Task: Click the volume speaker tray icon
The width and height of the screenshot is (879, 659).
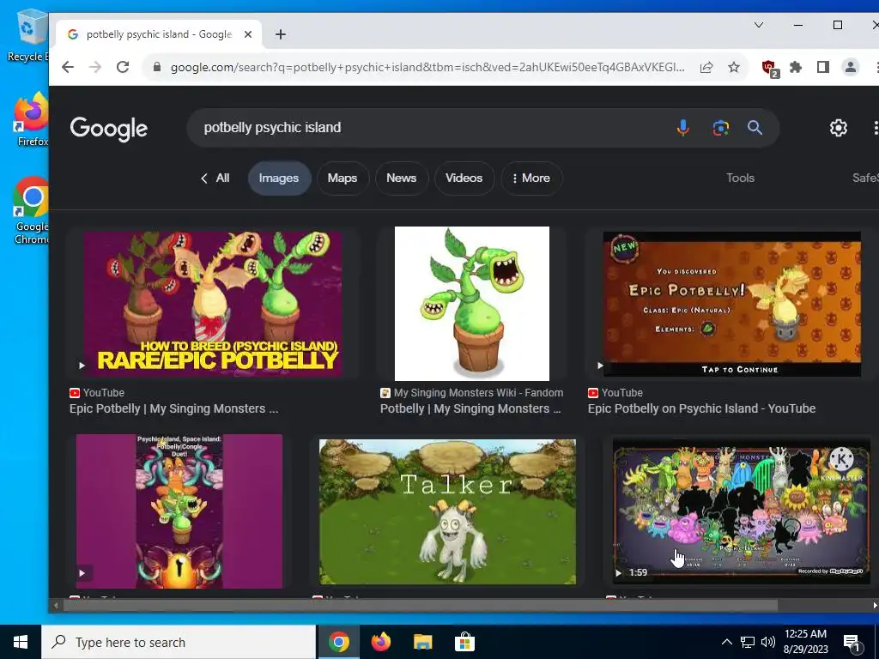Action: (768, 642)
